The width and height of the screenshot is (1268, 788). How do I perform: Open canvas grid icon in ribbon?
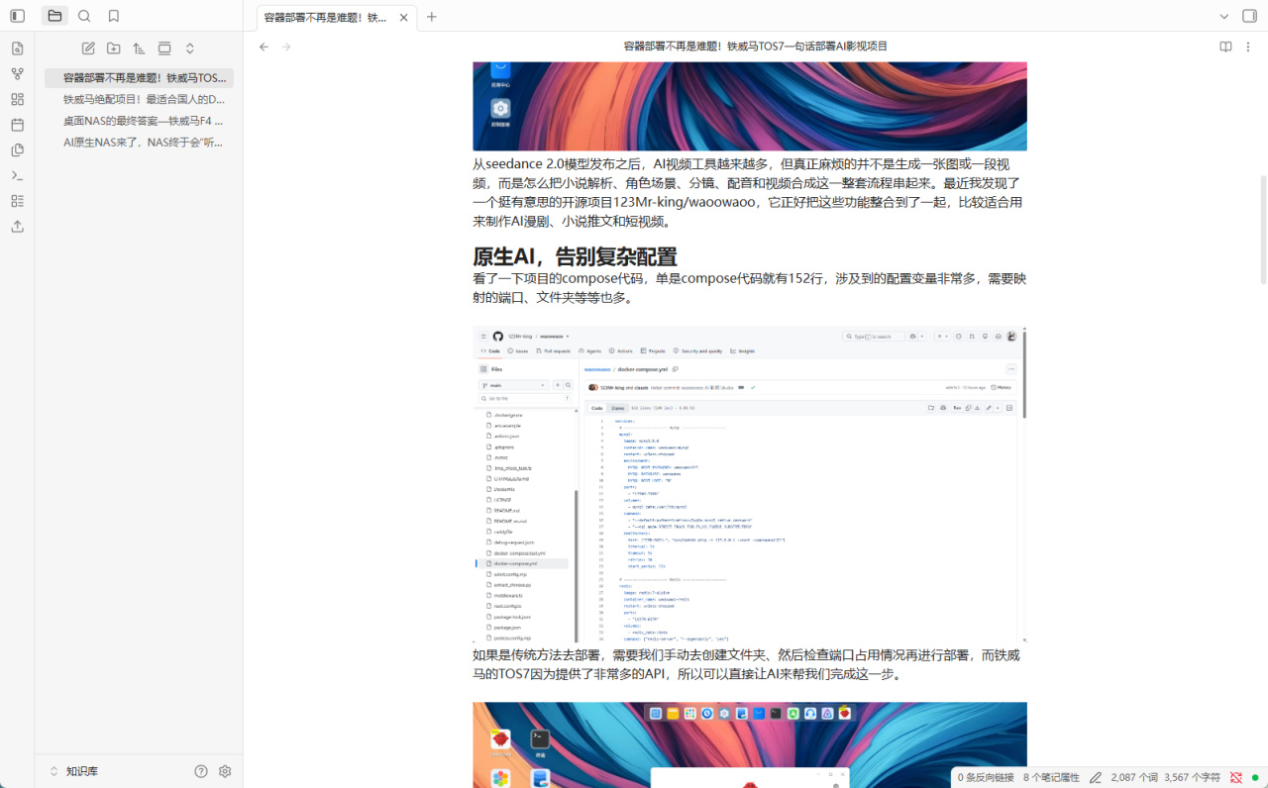tap(17, 99)
